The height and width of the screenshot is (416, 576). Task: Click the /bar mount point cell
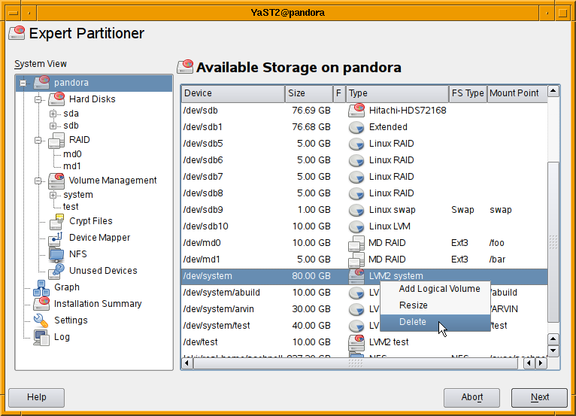pyautogui.click(x=497, y=260)
